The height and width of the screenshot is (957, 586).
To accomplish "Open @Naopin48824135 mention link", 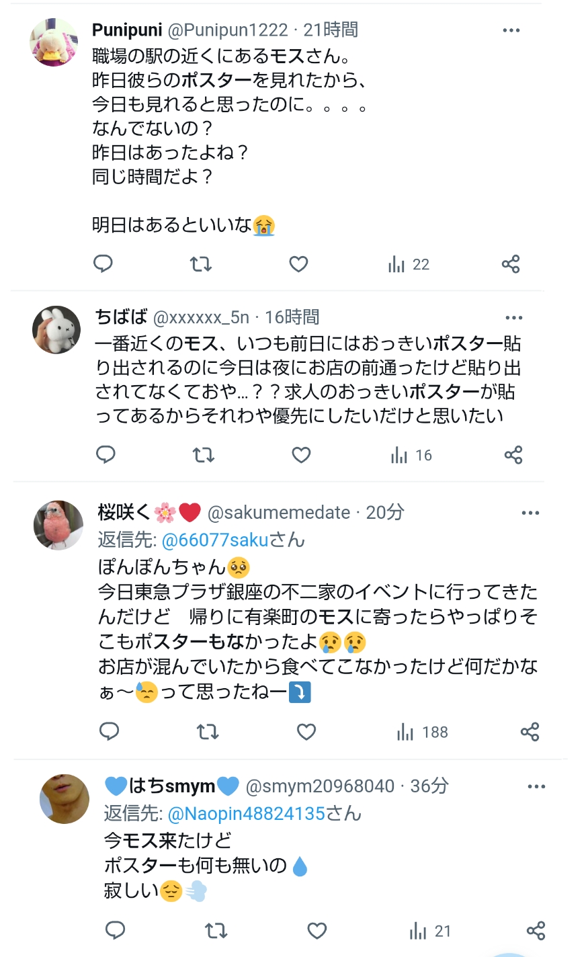I will (246, 813).
